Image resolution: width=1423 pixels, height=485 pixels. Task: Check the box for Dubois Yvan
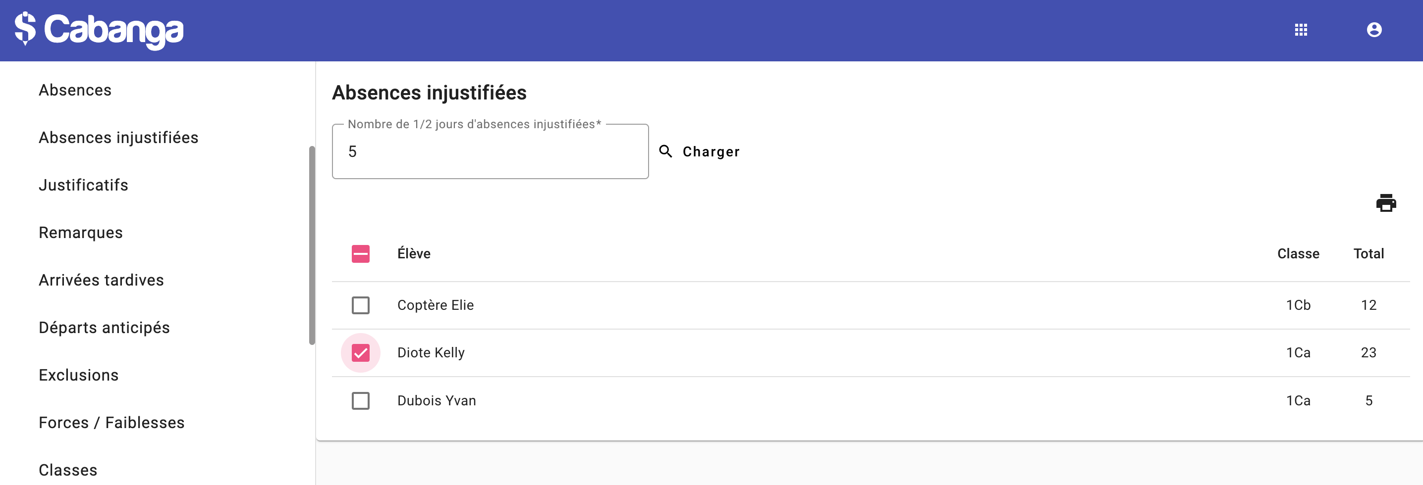click(361, 400)
